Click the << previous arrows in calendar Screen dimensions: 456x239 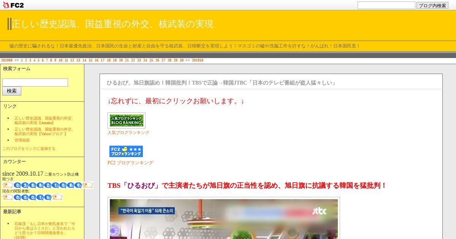tap(16, 60)
